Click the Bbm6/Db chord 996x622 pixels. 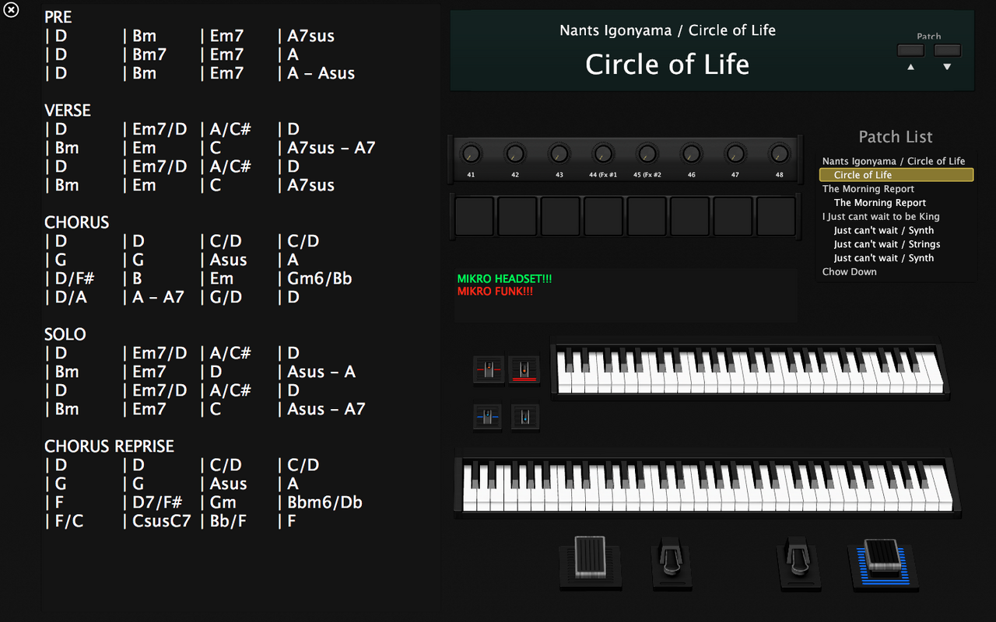pos(325,502)
